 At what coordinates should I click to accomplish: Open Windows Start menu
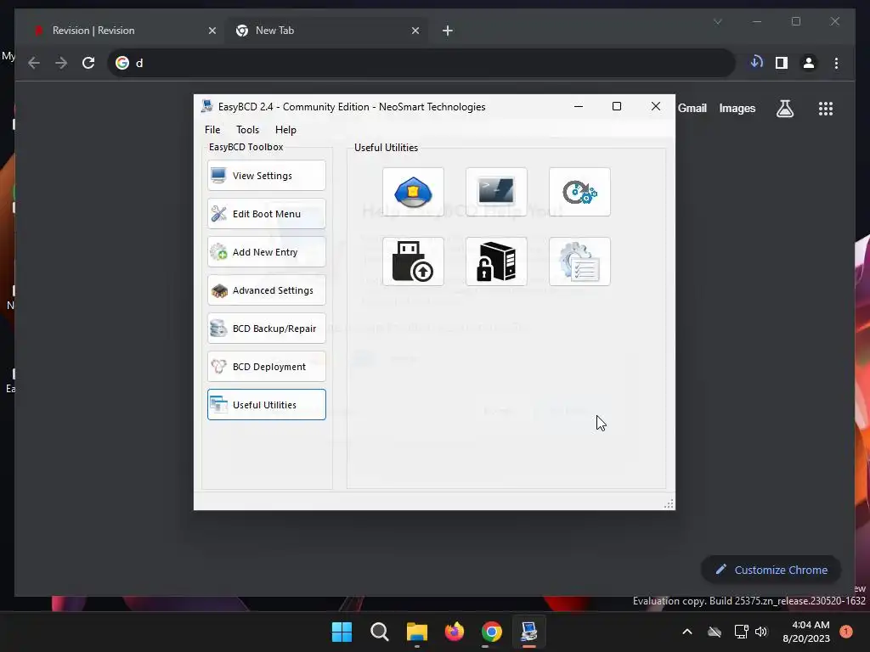tap(342, 632)
